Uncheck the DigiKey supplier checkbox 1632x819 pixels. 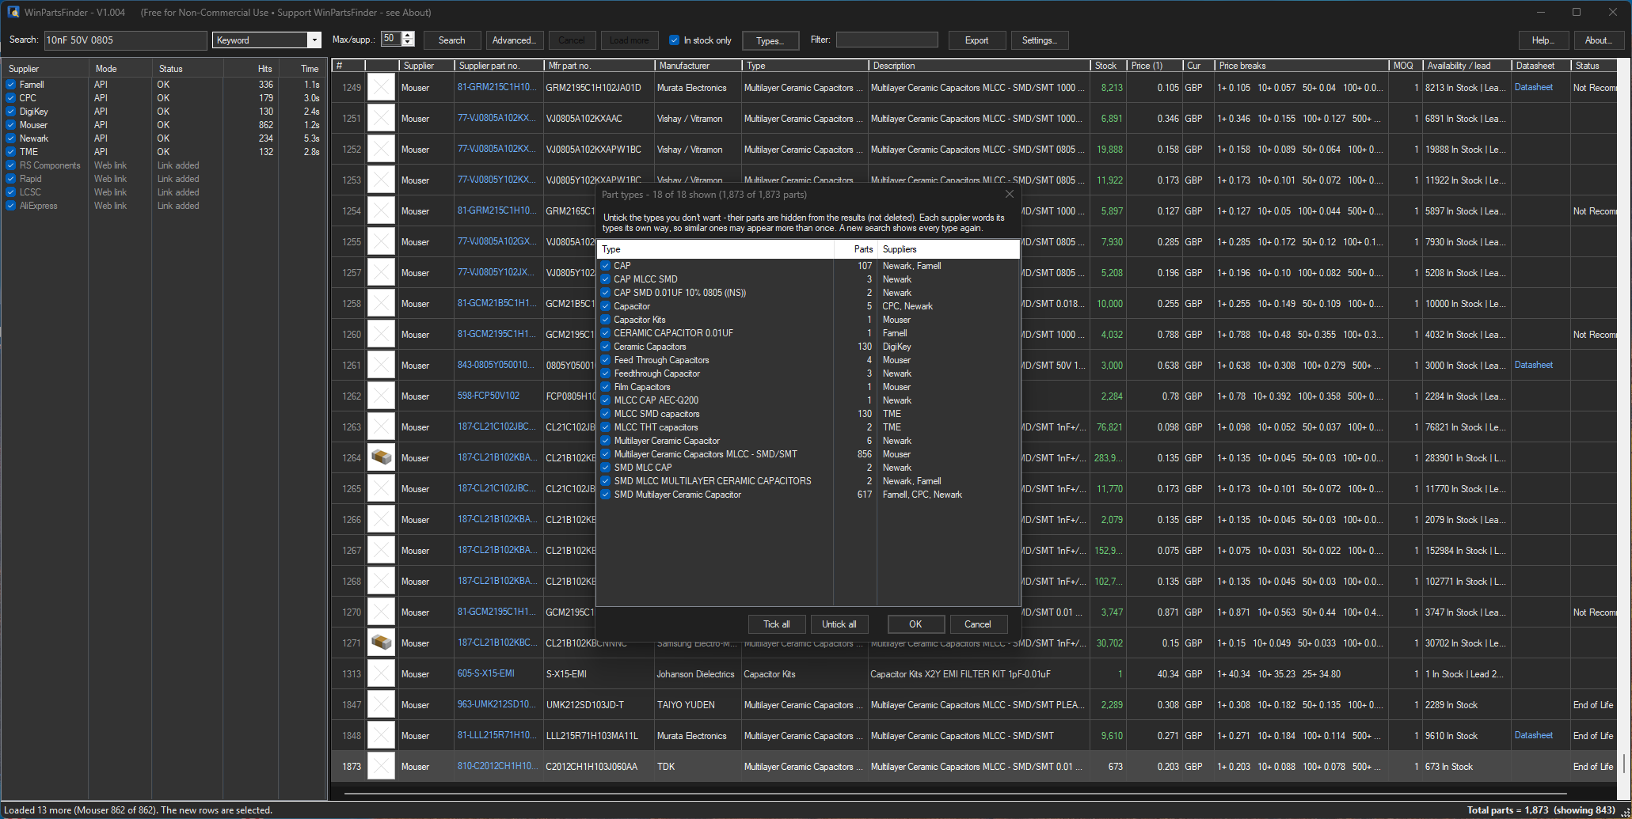[x=11, y=112]
